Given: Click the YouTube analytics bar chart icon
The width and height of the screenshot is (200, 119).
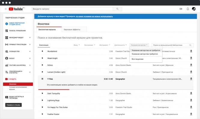Looking at the screenshot, I should (7, 65).
